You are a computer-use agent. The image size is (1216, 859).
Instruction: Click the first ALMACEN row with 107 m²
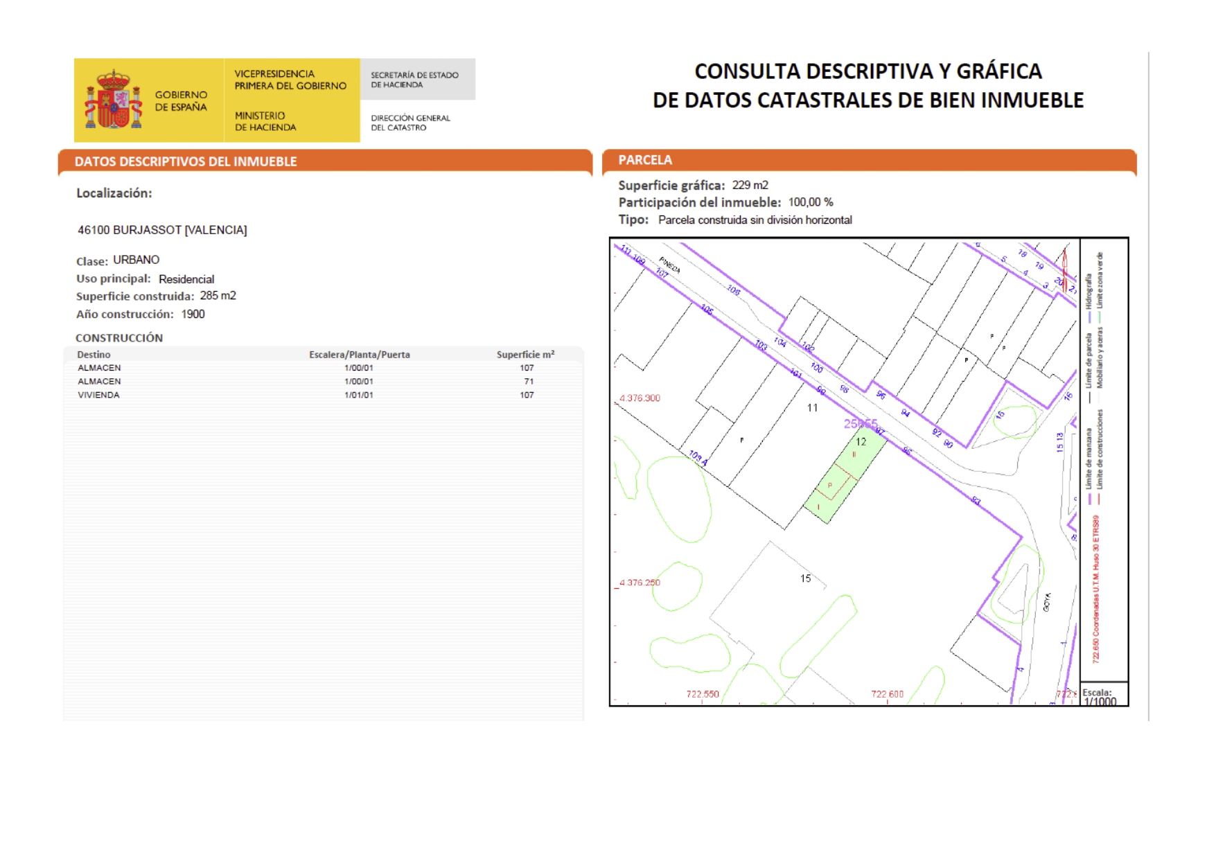(99, 368)
